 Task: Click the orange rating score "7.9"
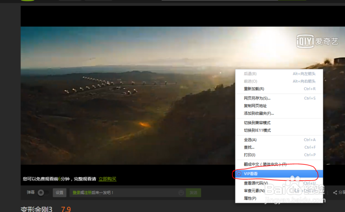(66, 209)
